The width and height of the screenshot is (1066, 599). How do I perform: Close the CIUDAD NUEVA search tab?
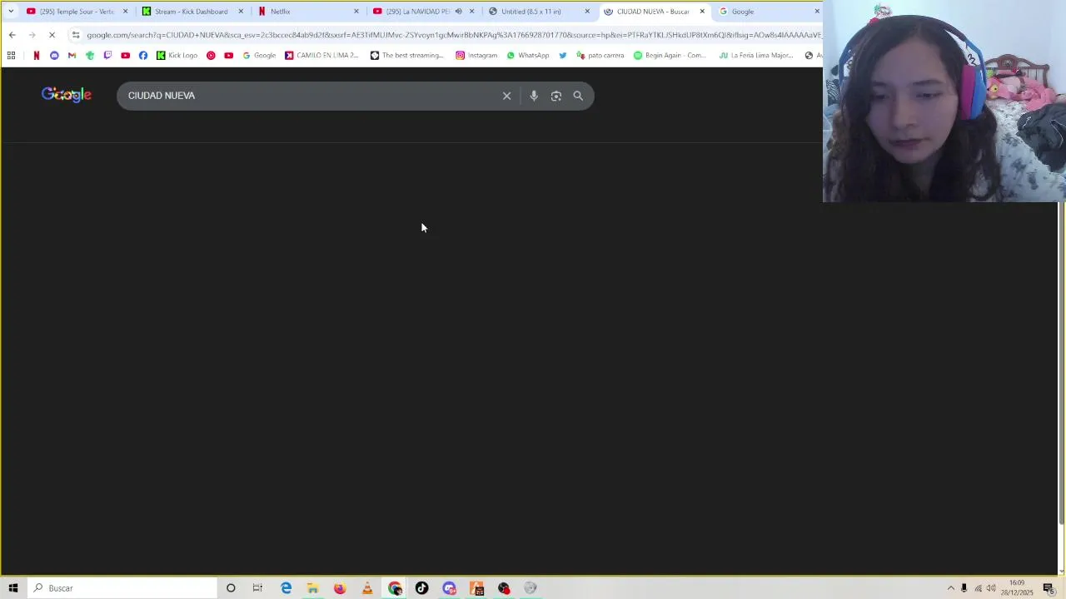702,12
